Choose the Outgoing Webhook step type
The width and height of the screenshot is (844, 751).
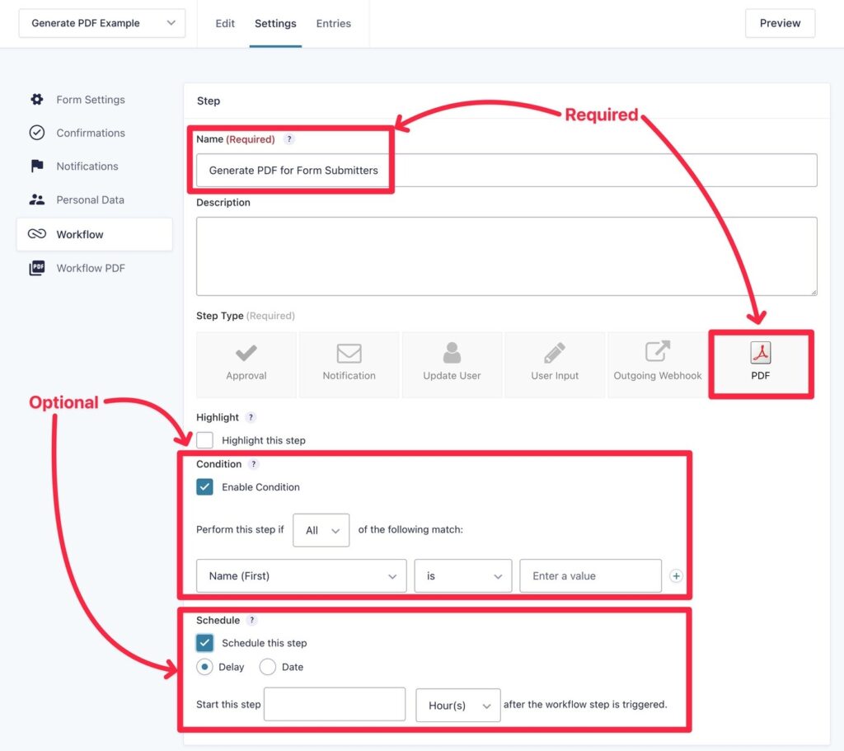coord(657,364)
